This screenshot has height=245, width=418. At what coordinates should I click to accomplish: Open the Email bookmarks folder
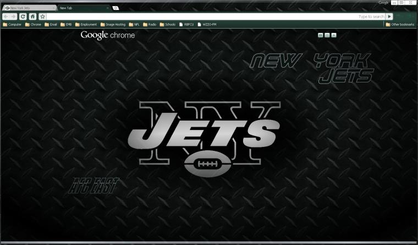[x=51, y=25]
